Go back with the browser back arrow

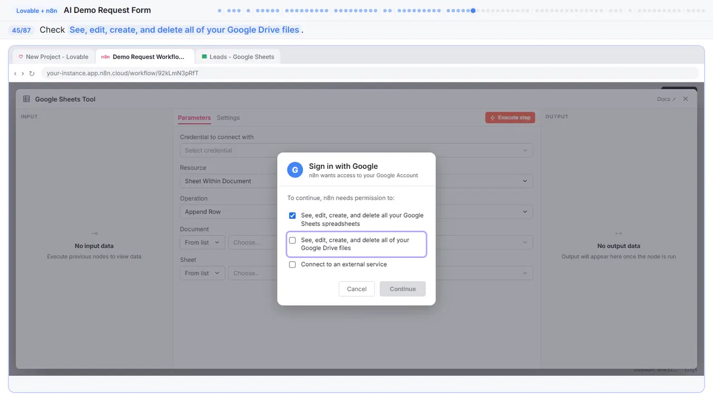click(x=15, y=74)
